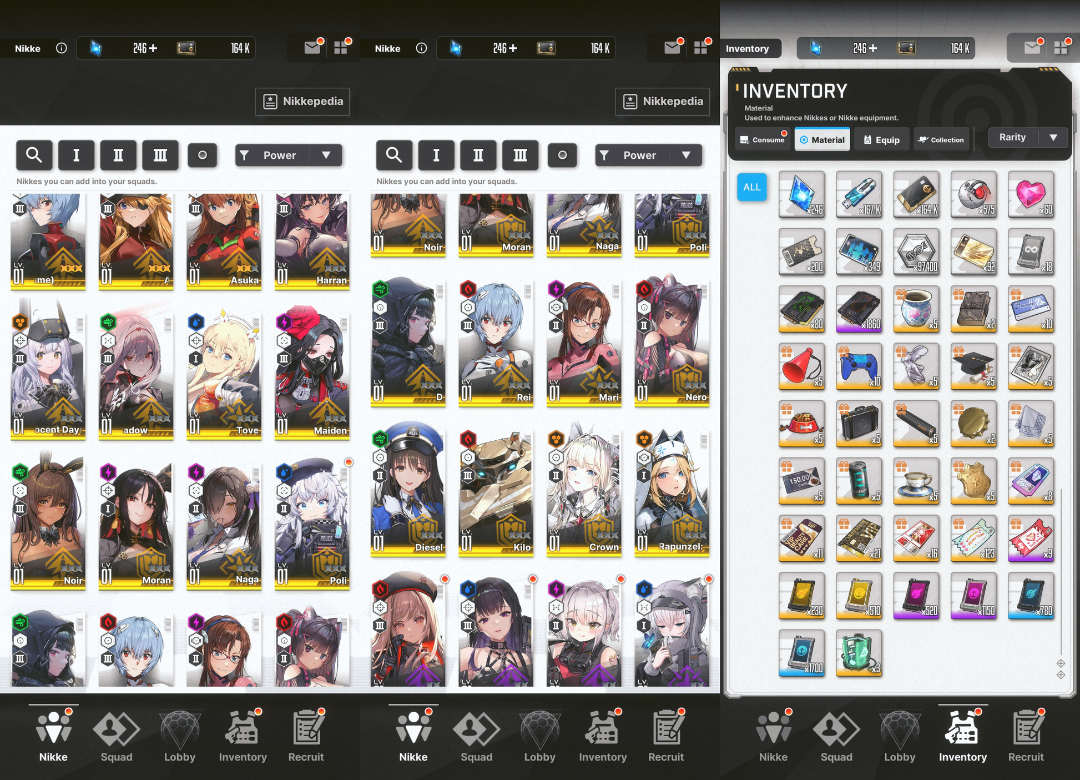Open Squad tab in the Inventory panel's bottom bar
The height and width of the screenshot is (780, 1080).
(836, 736)
